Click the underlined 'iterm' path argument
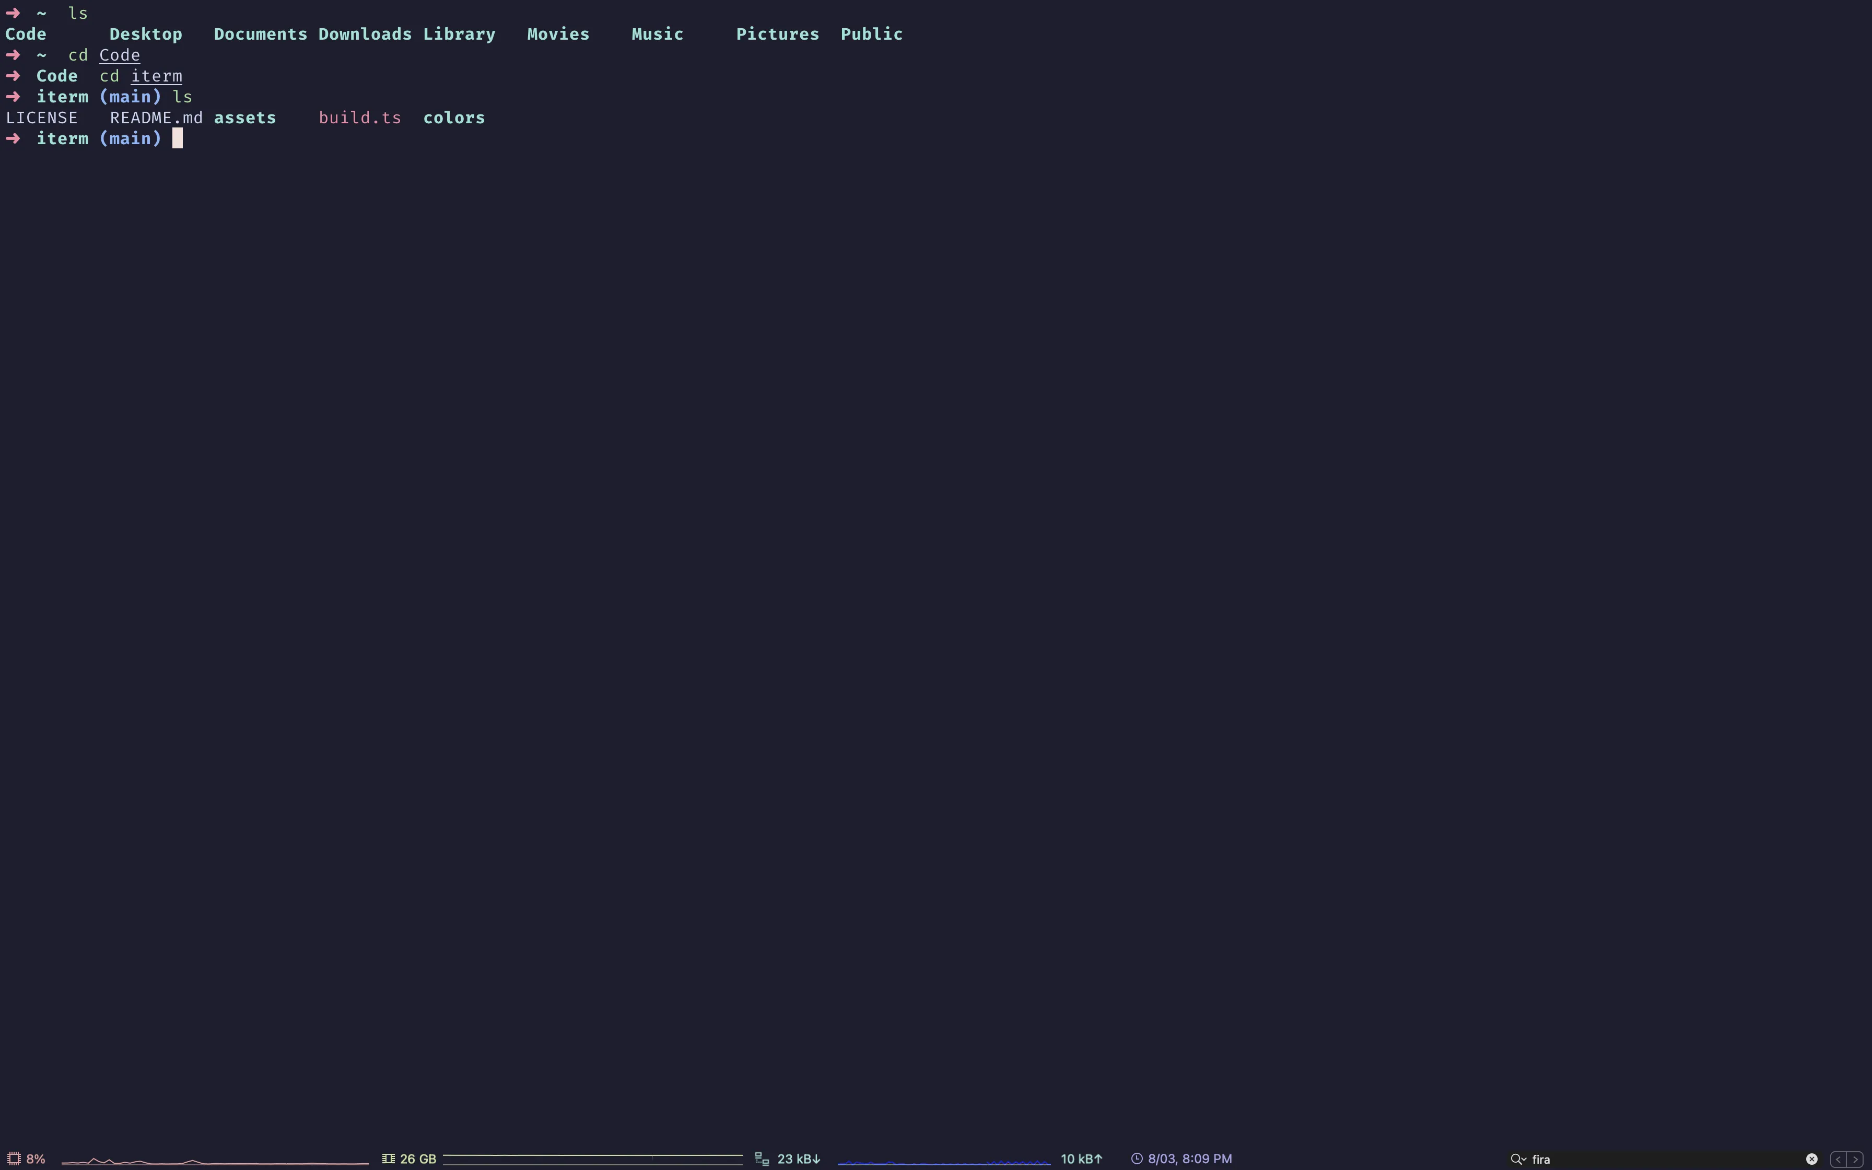Screen dimensions: 1872x1170 tap(156, 76)
